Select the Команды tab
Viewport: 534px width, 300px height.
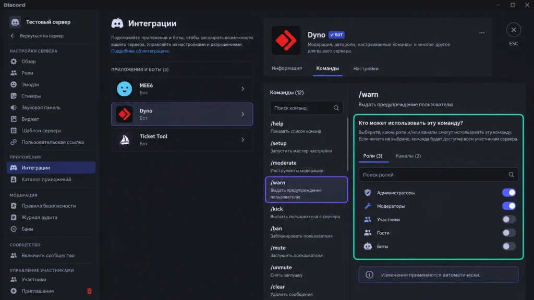(x=327, y=68)
